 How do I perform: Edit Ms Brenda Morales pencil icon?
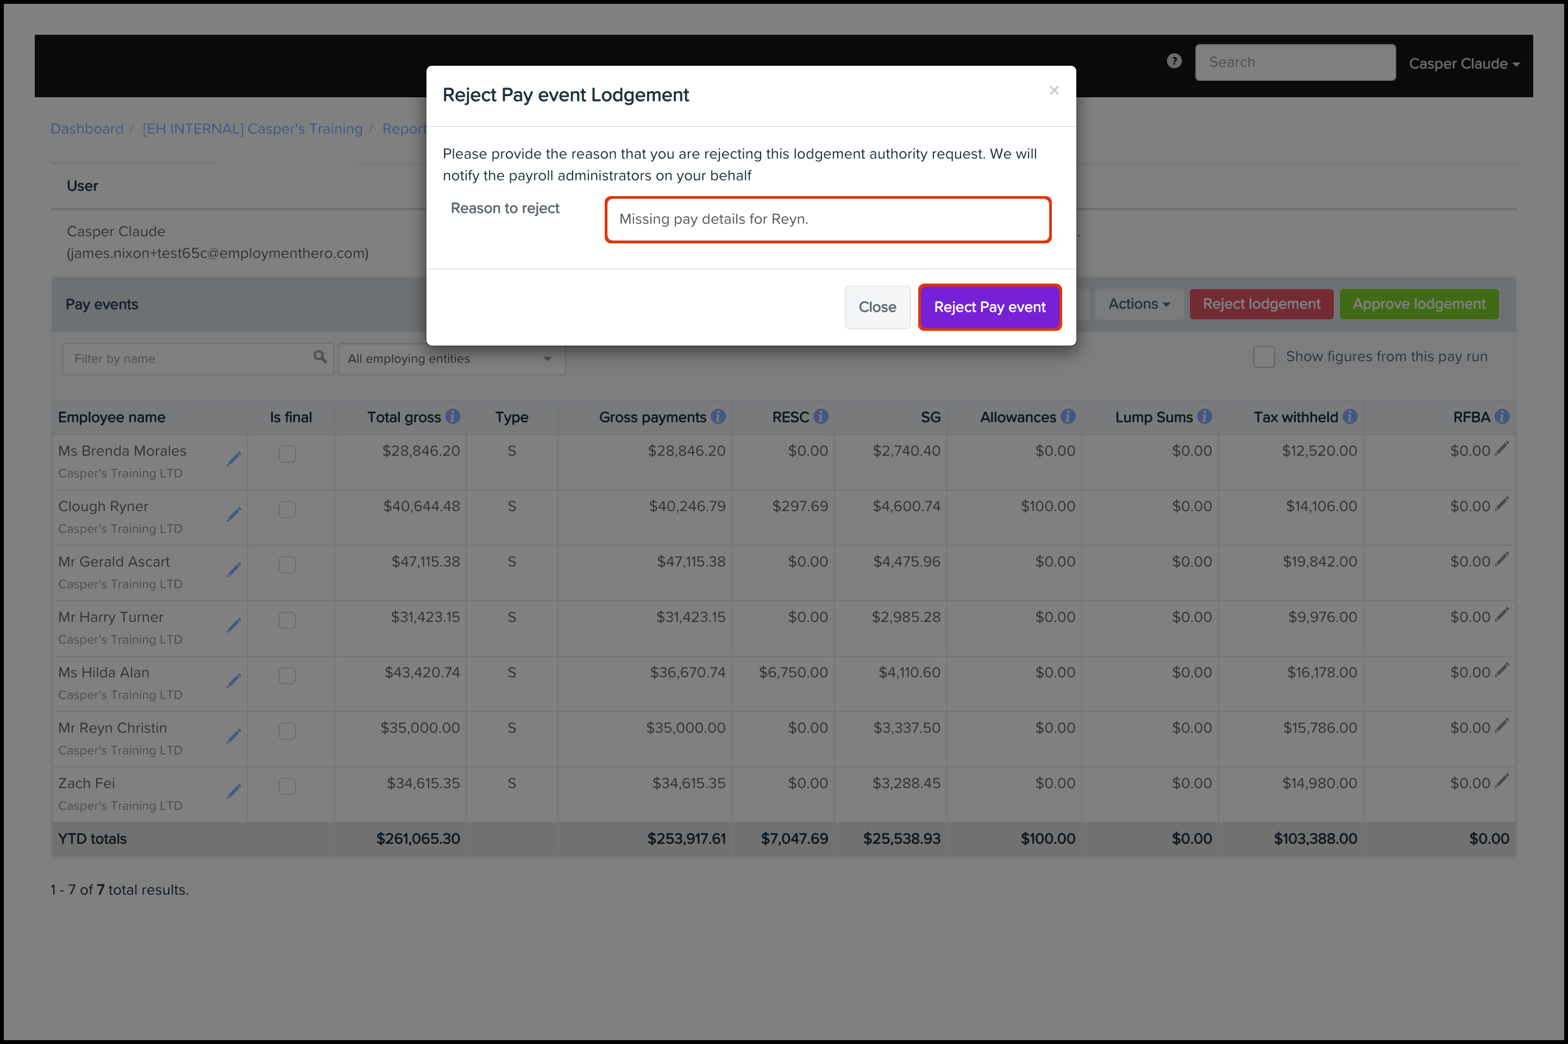[233, 459]
